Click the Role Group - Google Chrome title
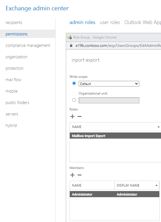 pos(95,37)
